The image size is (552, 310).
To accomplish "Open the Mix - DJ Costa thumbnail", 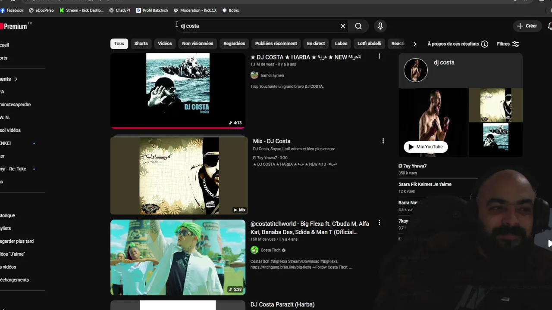I will [x=179, y=176].
